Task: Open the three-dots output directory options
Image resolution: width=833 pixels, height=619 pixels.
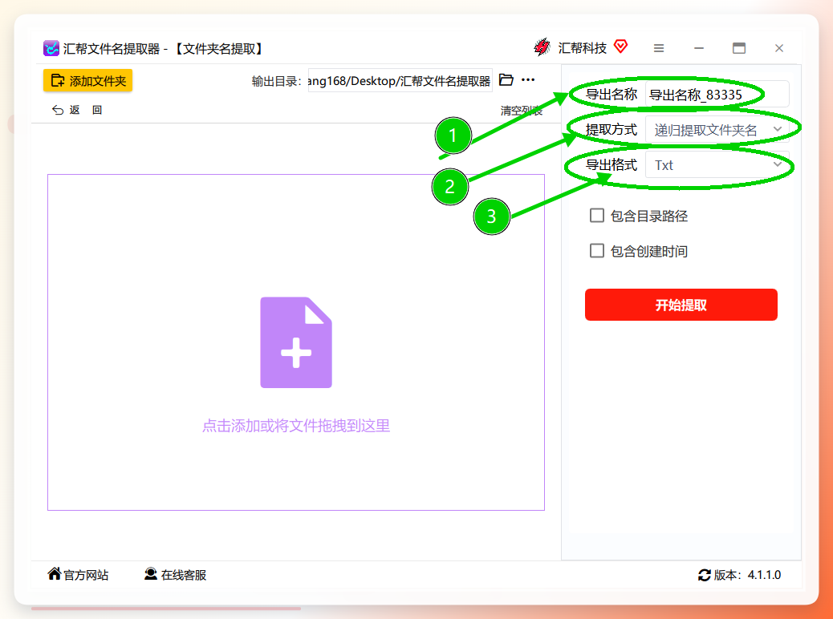Action: (x=528, y=80)
